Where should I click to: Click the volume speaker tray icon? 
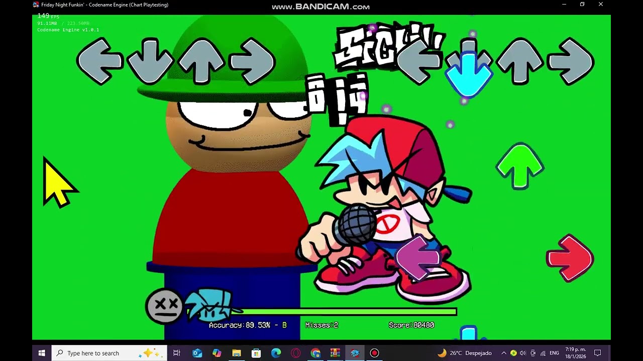523,353
